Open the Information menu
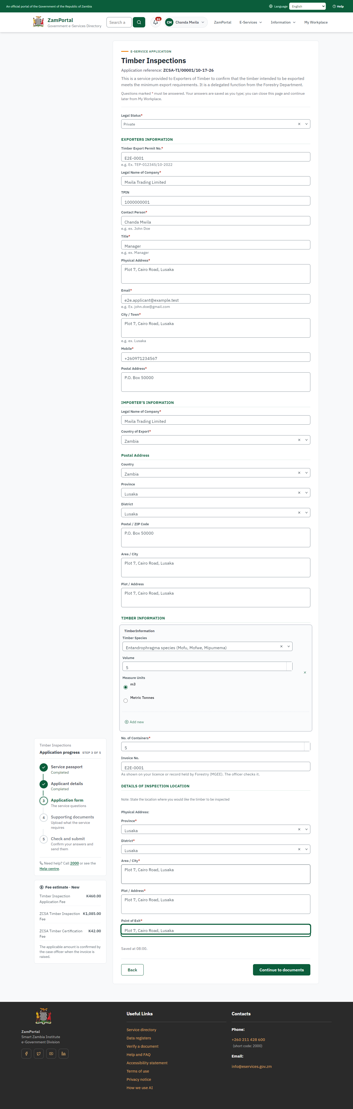This screenshot has height=1109, width=353. tap(283, 23)
